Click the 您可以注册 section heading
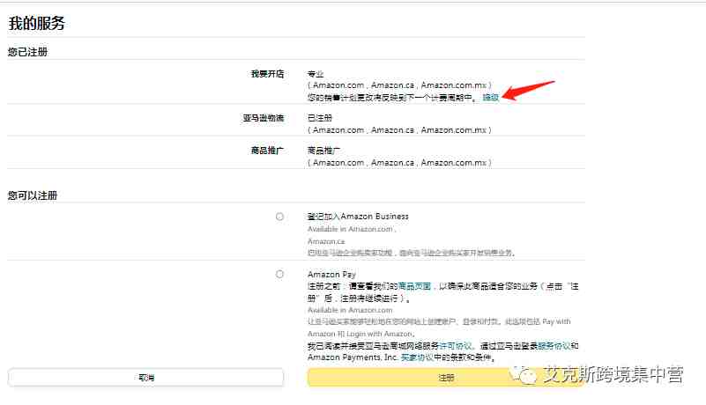This screenshot has width=706, height=405. click(33, 195)
